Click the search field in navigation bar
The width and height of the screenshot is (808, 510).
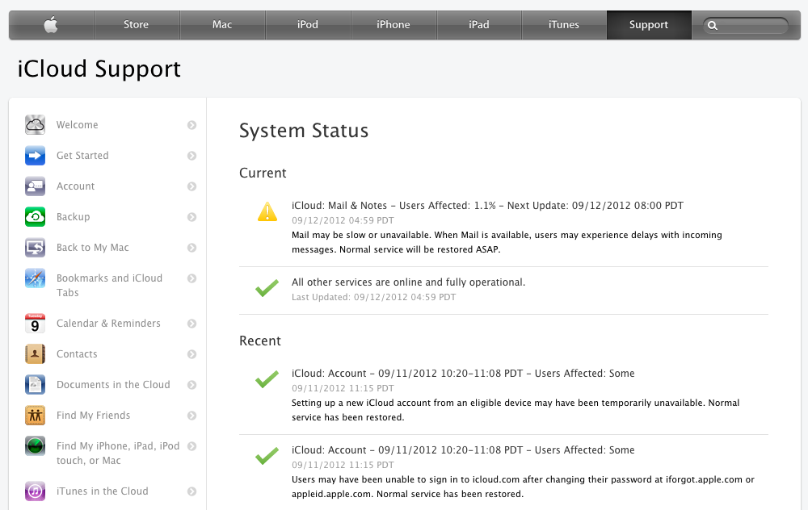click(746, 25)
